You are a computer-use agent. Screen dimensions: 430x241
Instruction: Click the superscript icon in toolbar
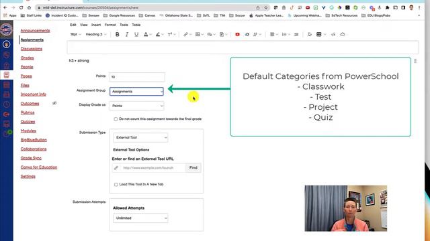coord(170,34)
